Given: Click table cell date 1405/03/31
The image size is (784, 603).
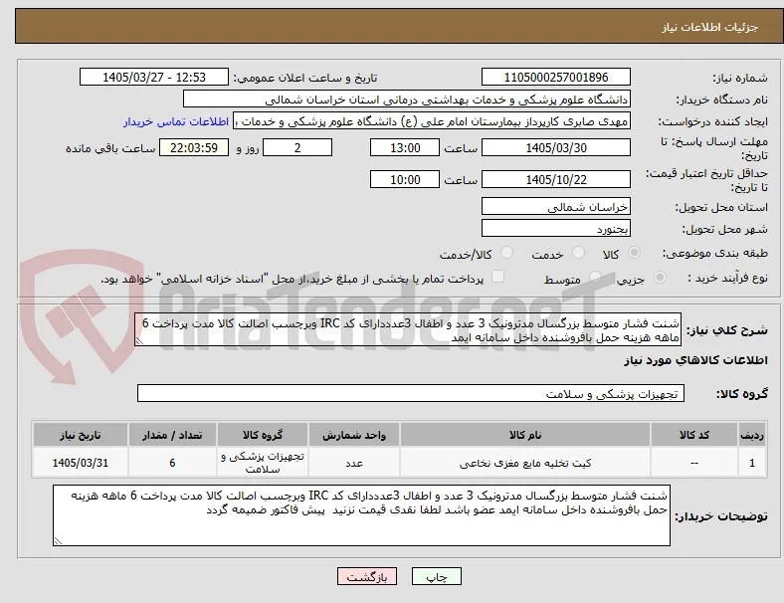Looking at the screenshot, I should [x=80, y=463].
